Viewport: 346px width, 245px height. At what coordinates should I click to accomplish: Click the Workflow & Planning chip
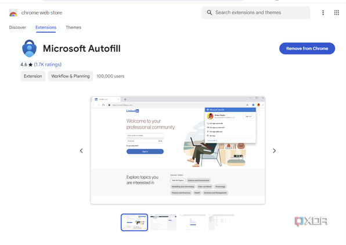click(70, 76)
